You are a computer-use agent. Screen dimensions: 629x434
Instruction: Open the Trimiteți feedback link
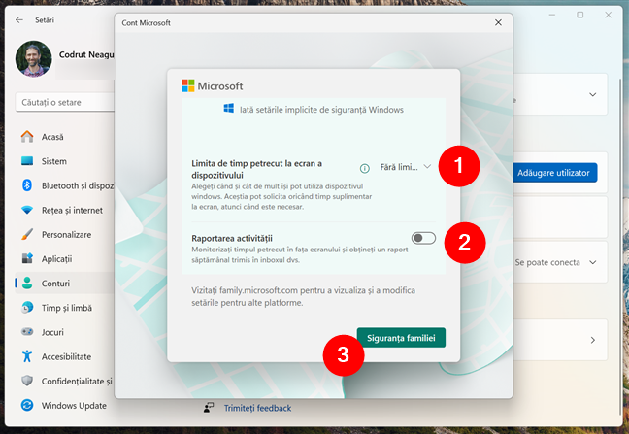(257, 408)
